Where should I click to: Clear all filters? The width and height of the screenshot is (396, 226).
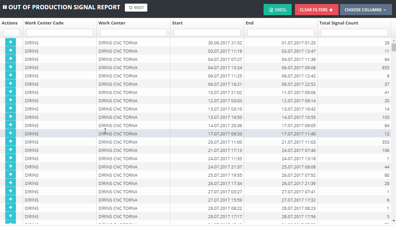pyautogui.click(x=316, y=10)
